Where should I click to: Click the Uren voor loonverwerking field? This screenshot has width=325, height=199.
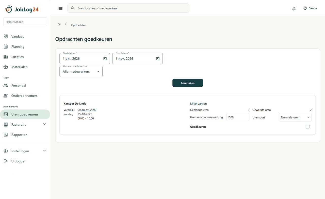pyautogui.click(x=238, y=117)
